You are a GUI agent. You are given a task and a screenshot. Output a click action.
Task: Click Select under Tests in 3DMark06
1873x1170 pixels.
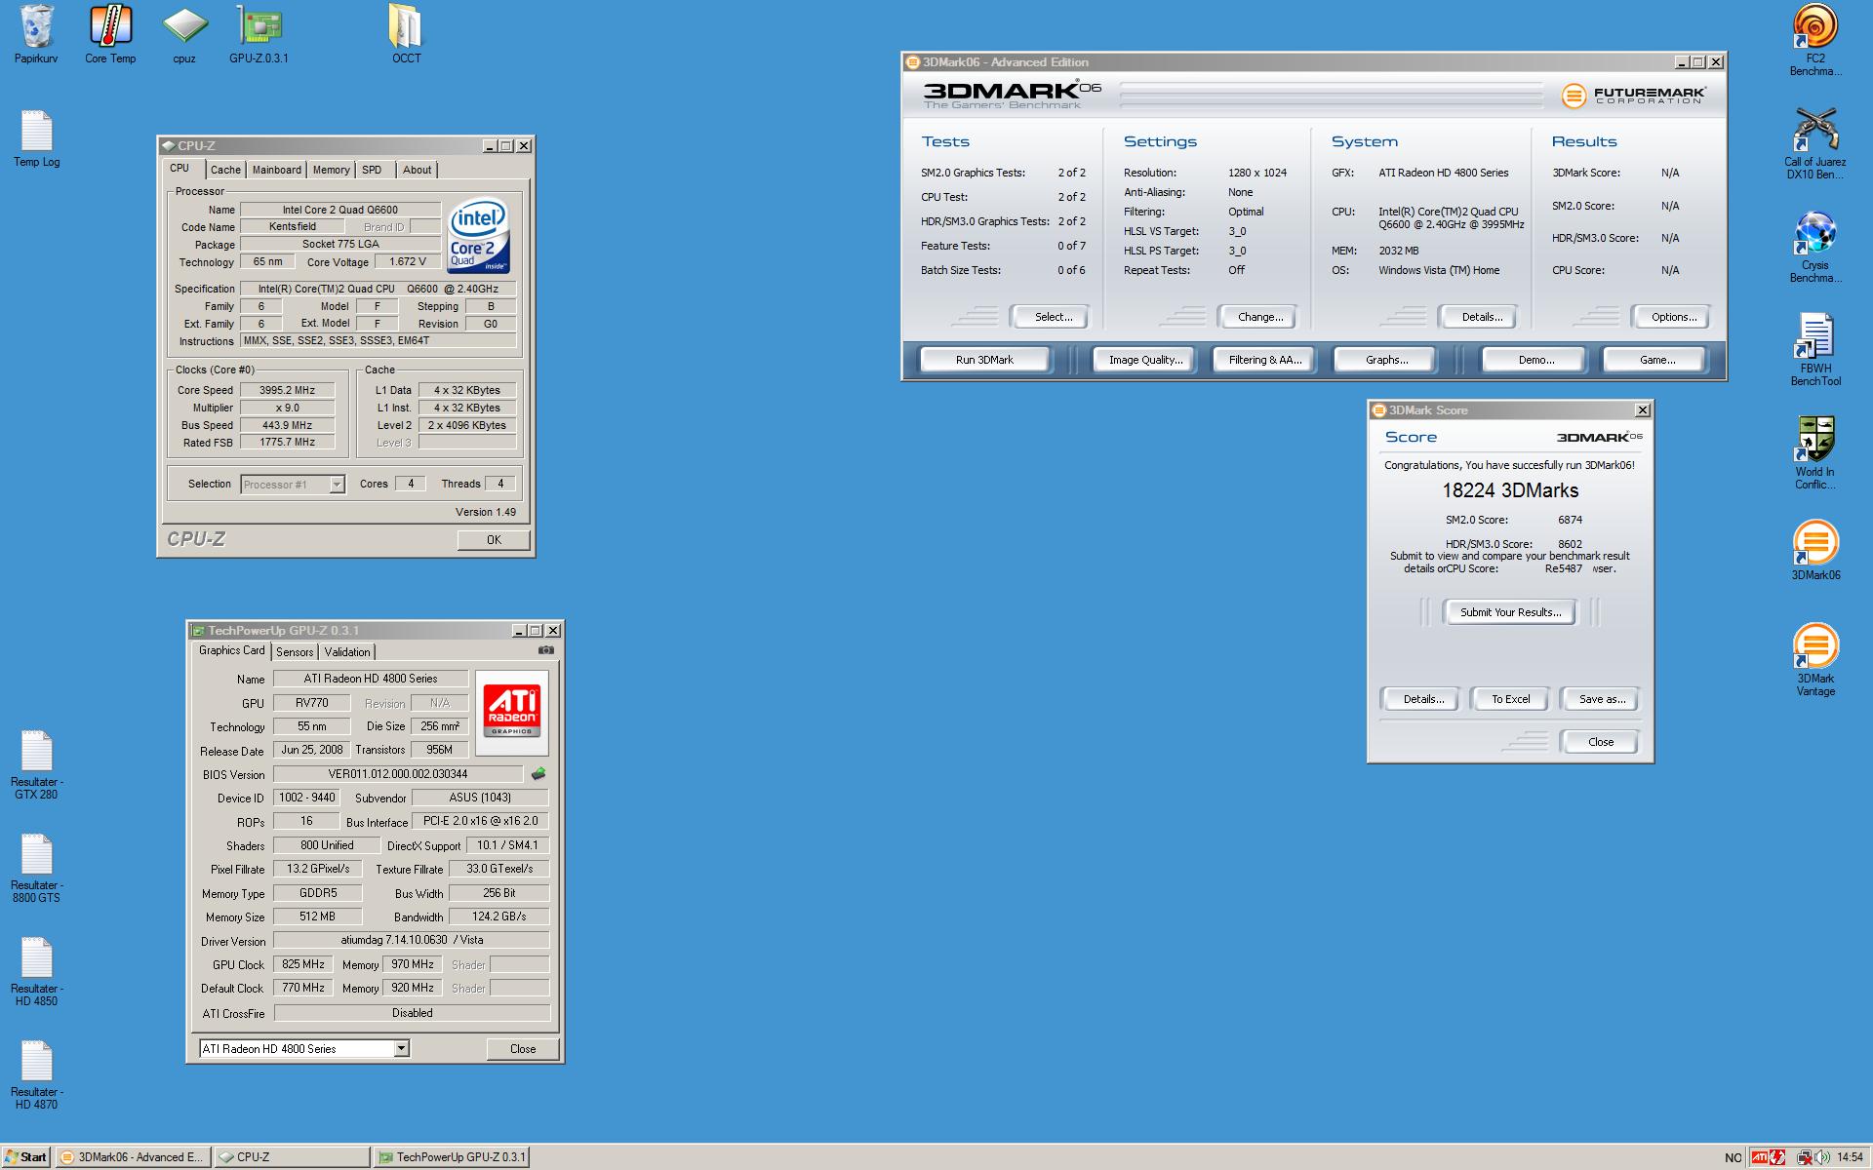[1053, 317]
